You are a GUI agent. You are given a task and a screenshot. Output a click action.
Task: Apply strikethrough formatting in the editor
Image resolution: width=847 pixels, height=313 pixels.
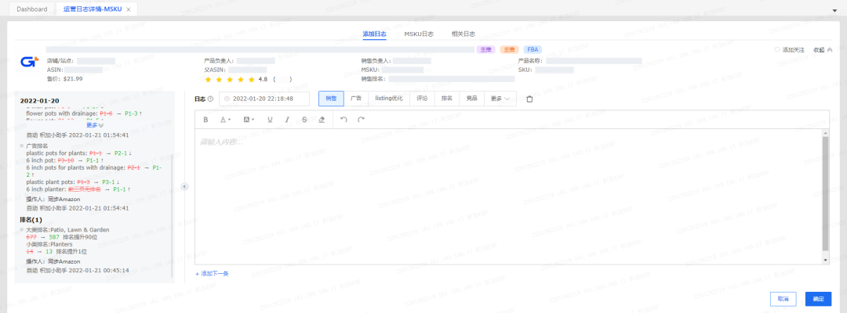[x=304, y=120]
